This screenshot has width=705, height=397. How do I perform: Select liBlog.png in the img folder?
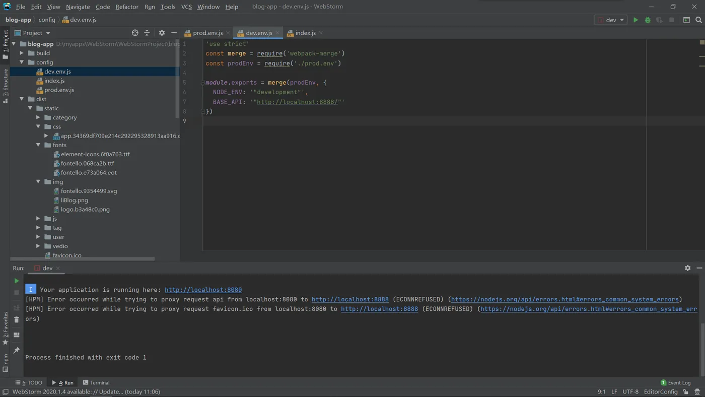click(74, 200)
